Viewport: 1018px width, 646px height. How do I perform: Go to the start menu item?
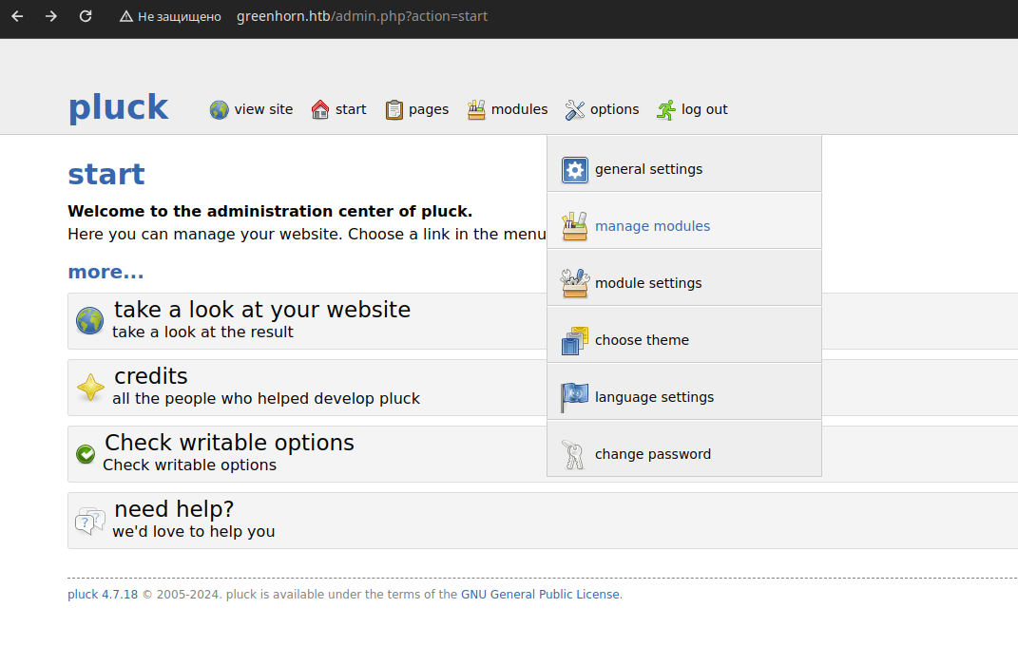pos(351,109)
